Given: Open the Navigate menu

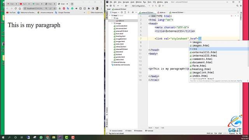Looking at the screenshot, I should (x=126, y=2).
